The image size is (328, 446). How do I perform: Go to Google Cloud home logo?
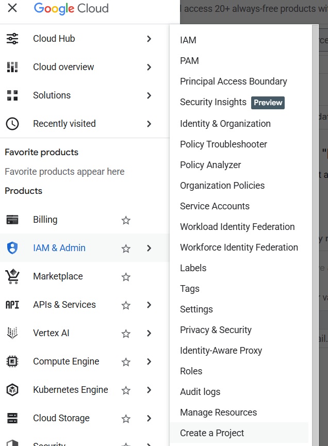click(71, 9)
